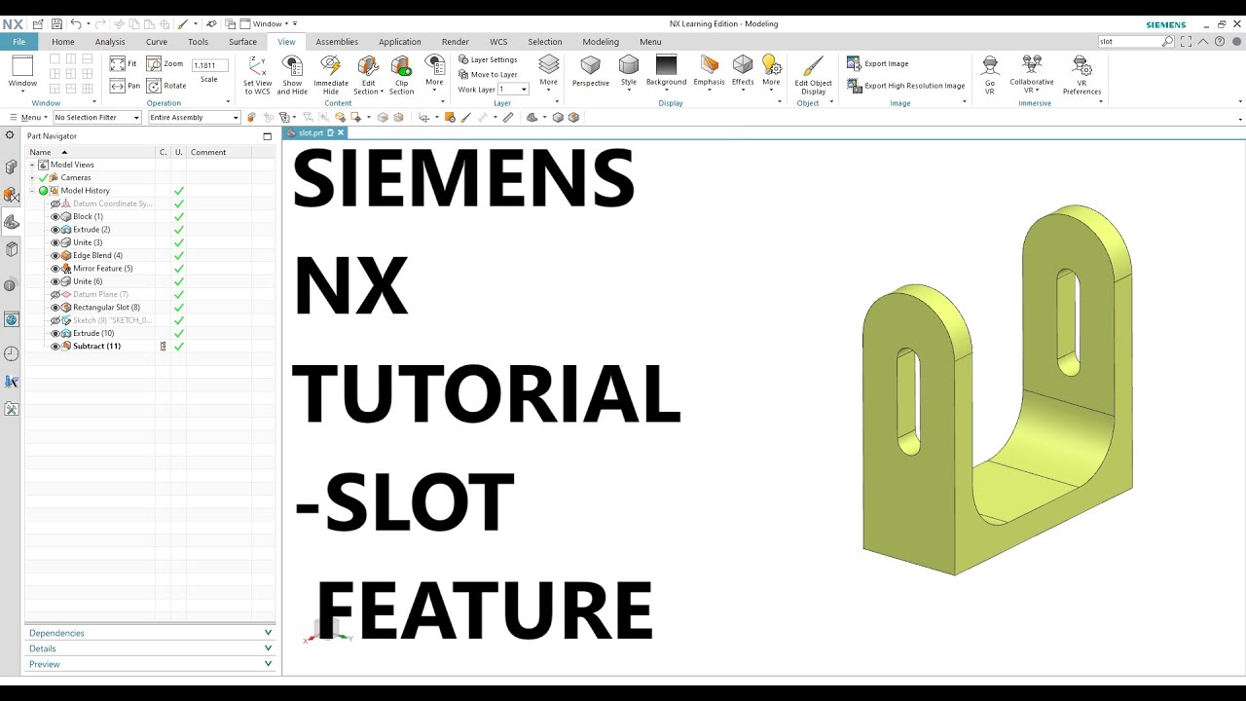The image size is (1246, 701).
Task: Open Collaborative VR
Action: coord(1032,75)
